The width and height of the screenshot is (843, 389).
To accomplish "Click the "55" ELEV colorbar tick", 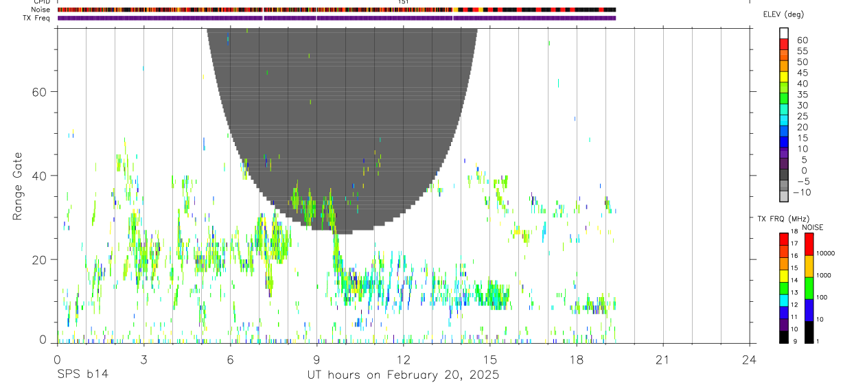I will pyautogui.click(x=802, y=51).
